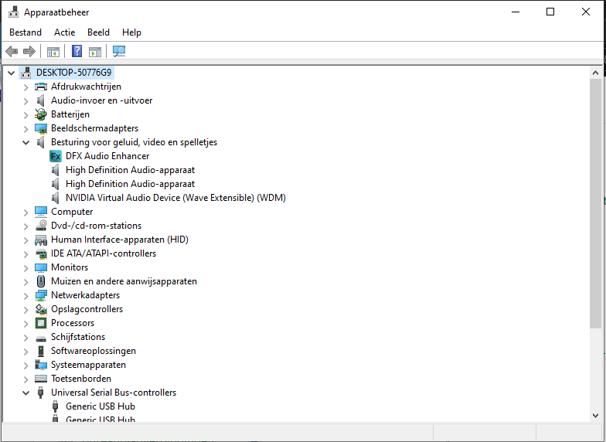606x442 pixels.
Task: Click the scan for hardware changes icon
Action: [119, 51]
